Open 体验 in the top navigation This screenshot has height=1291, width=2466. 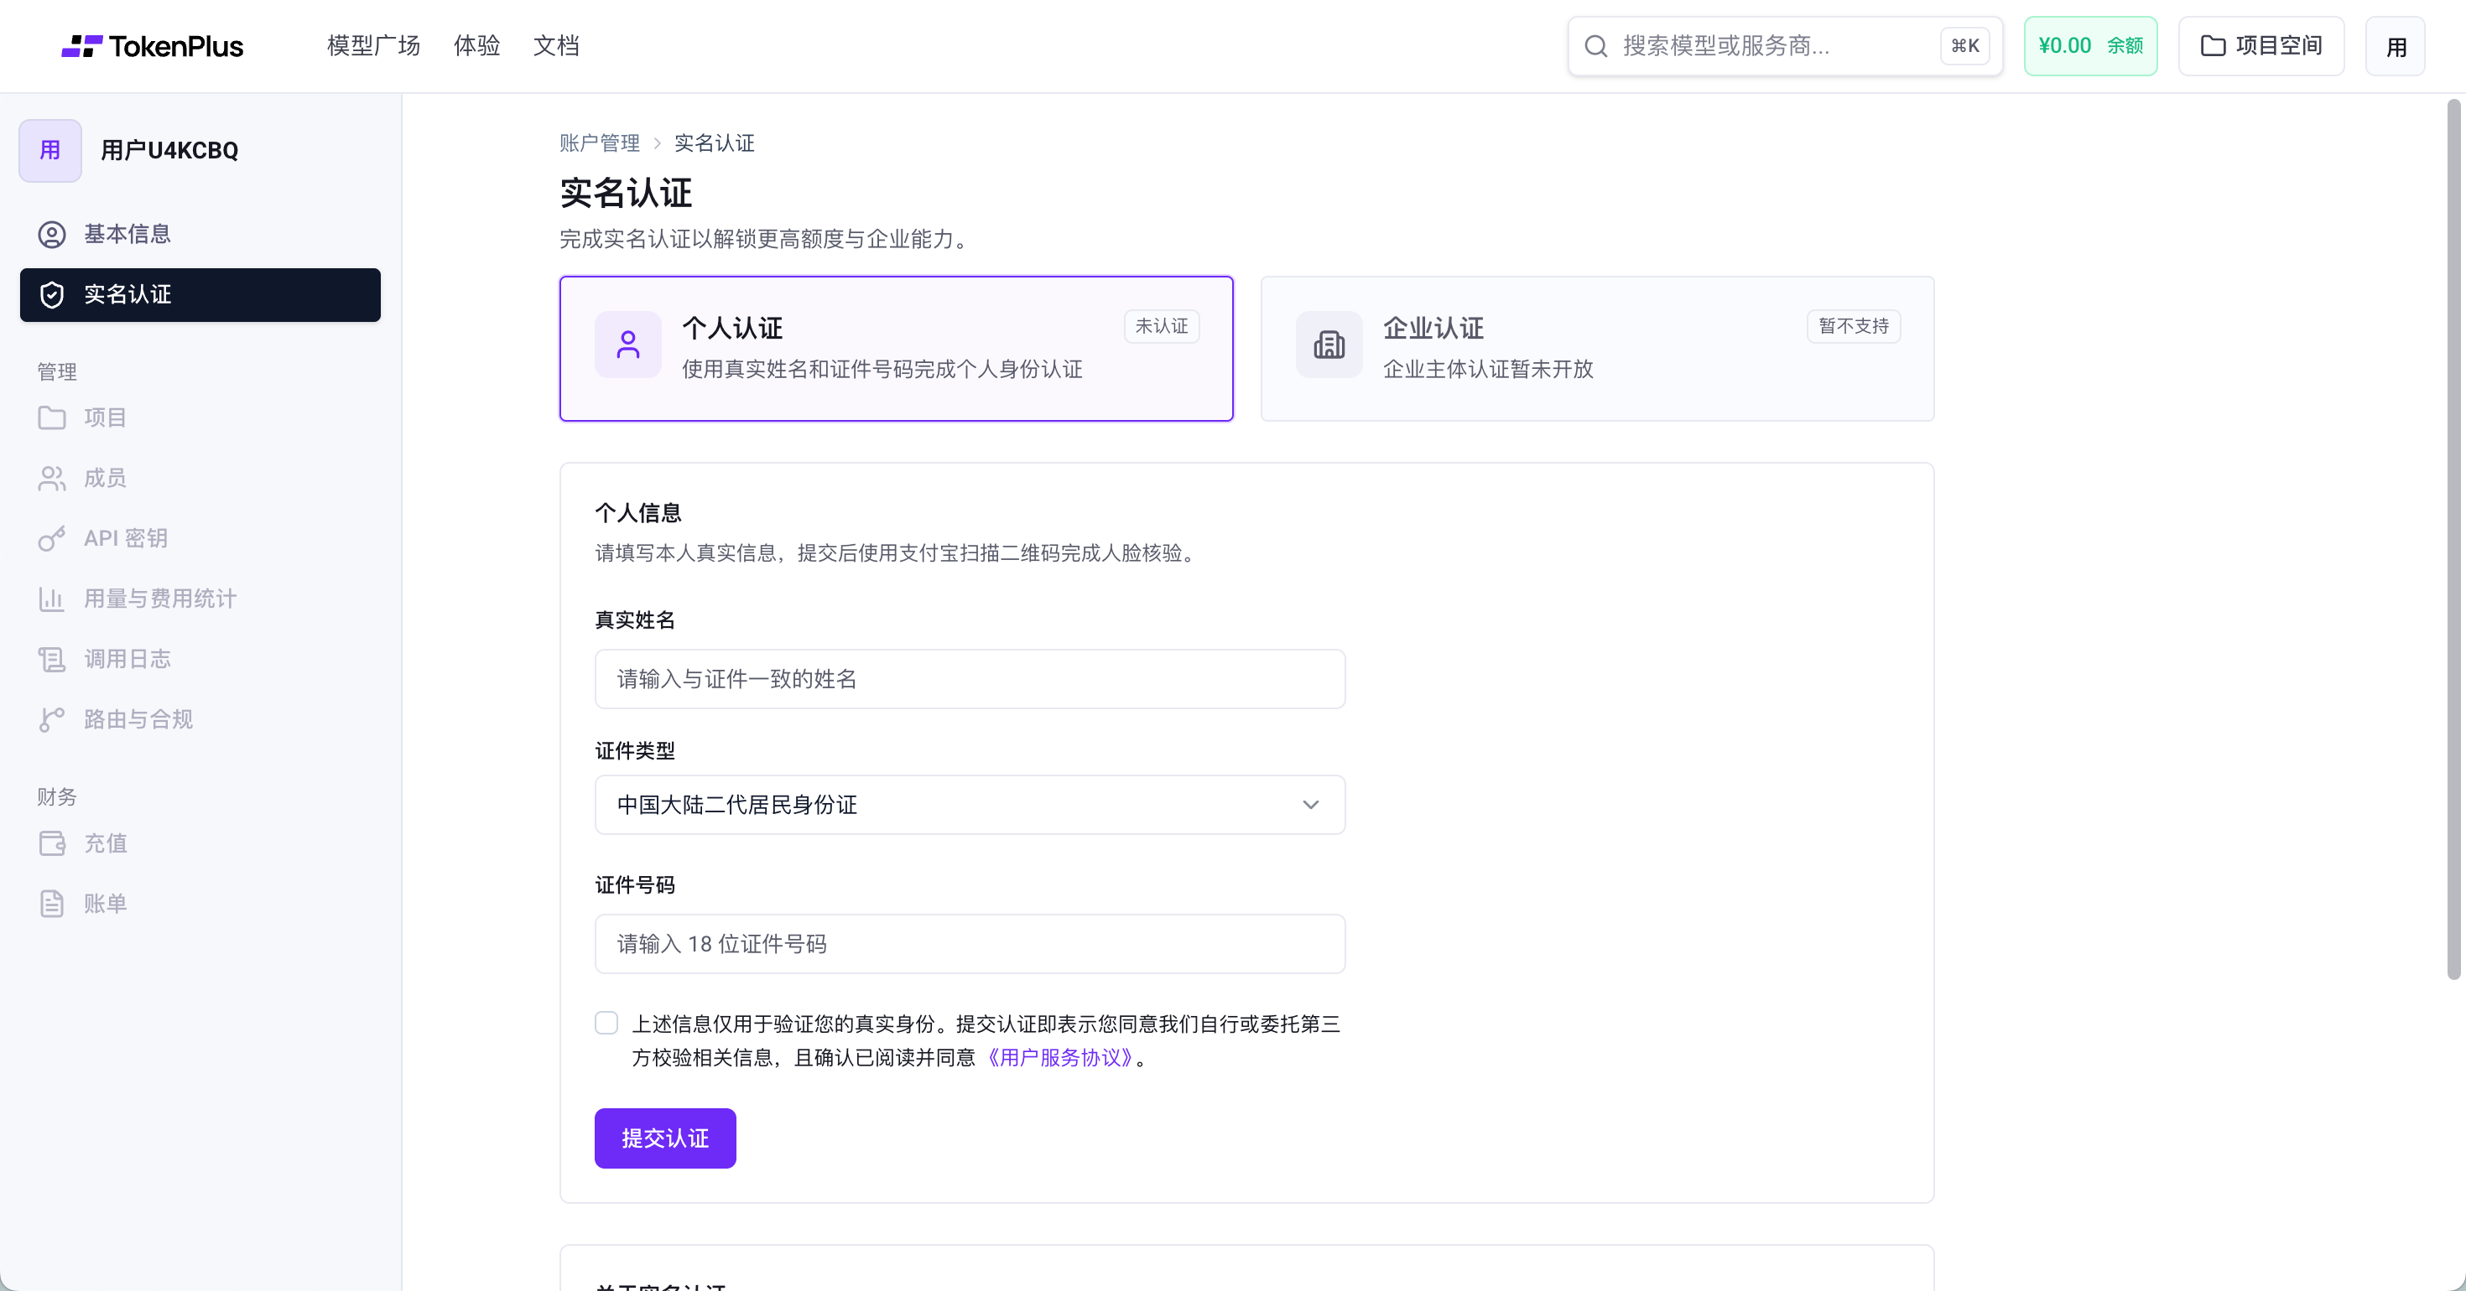(476, 46)
